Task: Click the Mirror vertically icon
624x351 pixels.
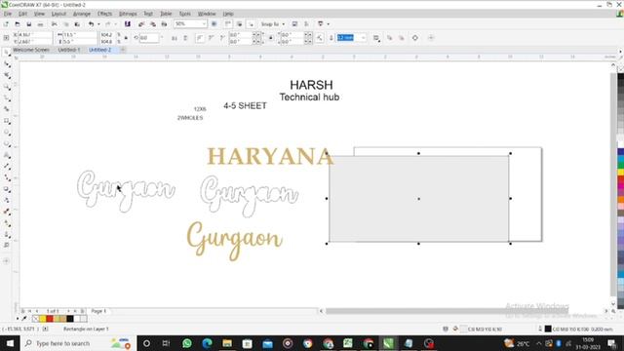Action: [185, 38]
